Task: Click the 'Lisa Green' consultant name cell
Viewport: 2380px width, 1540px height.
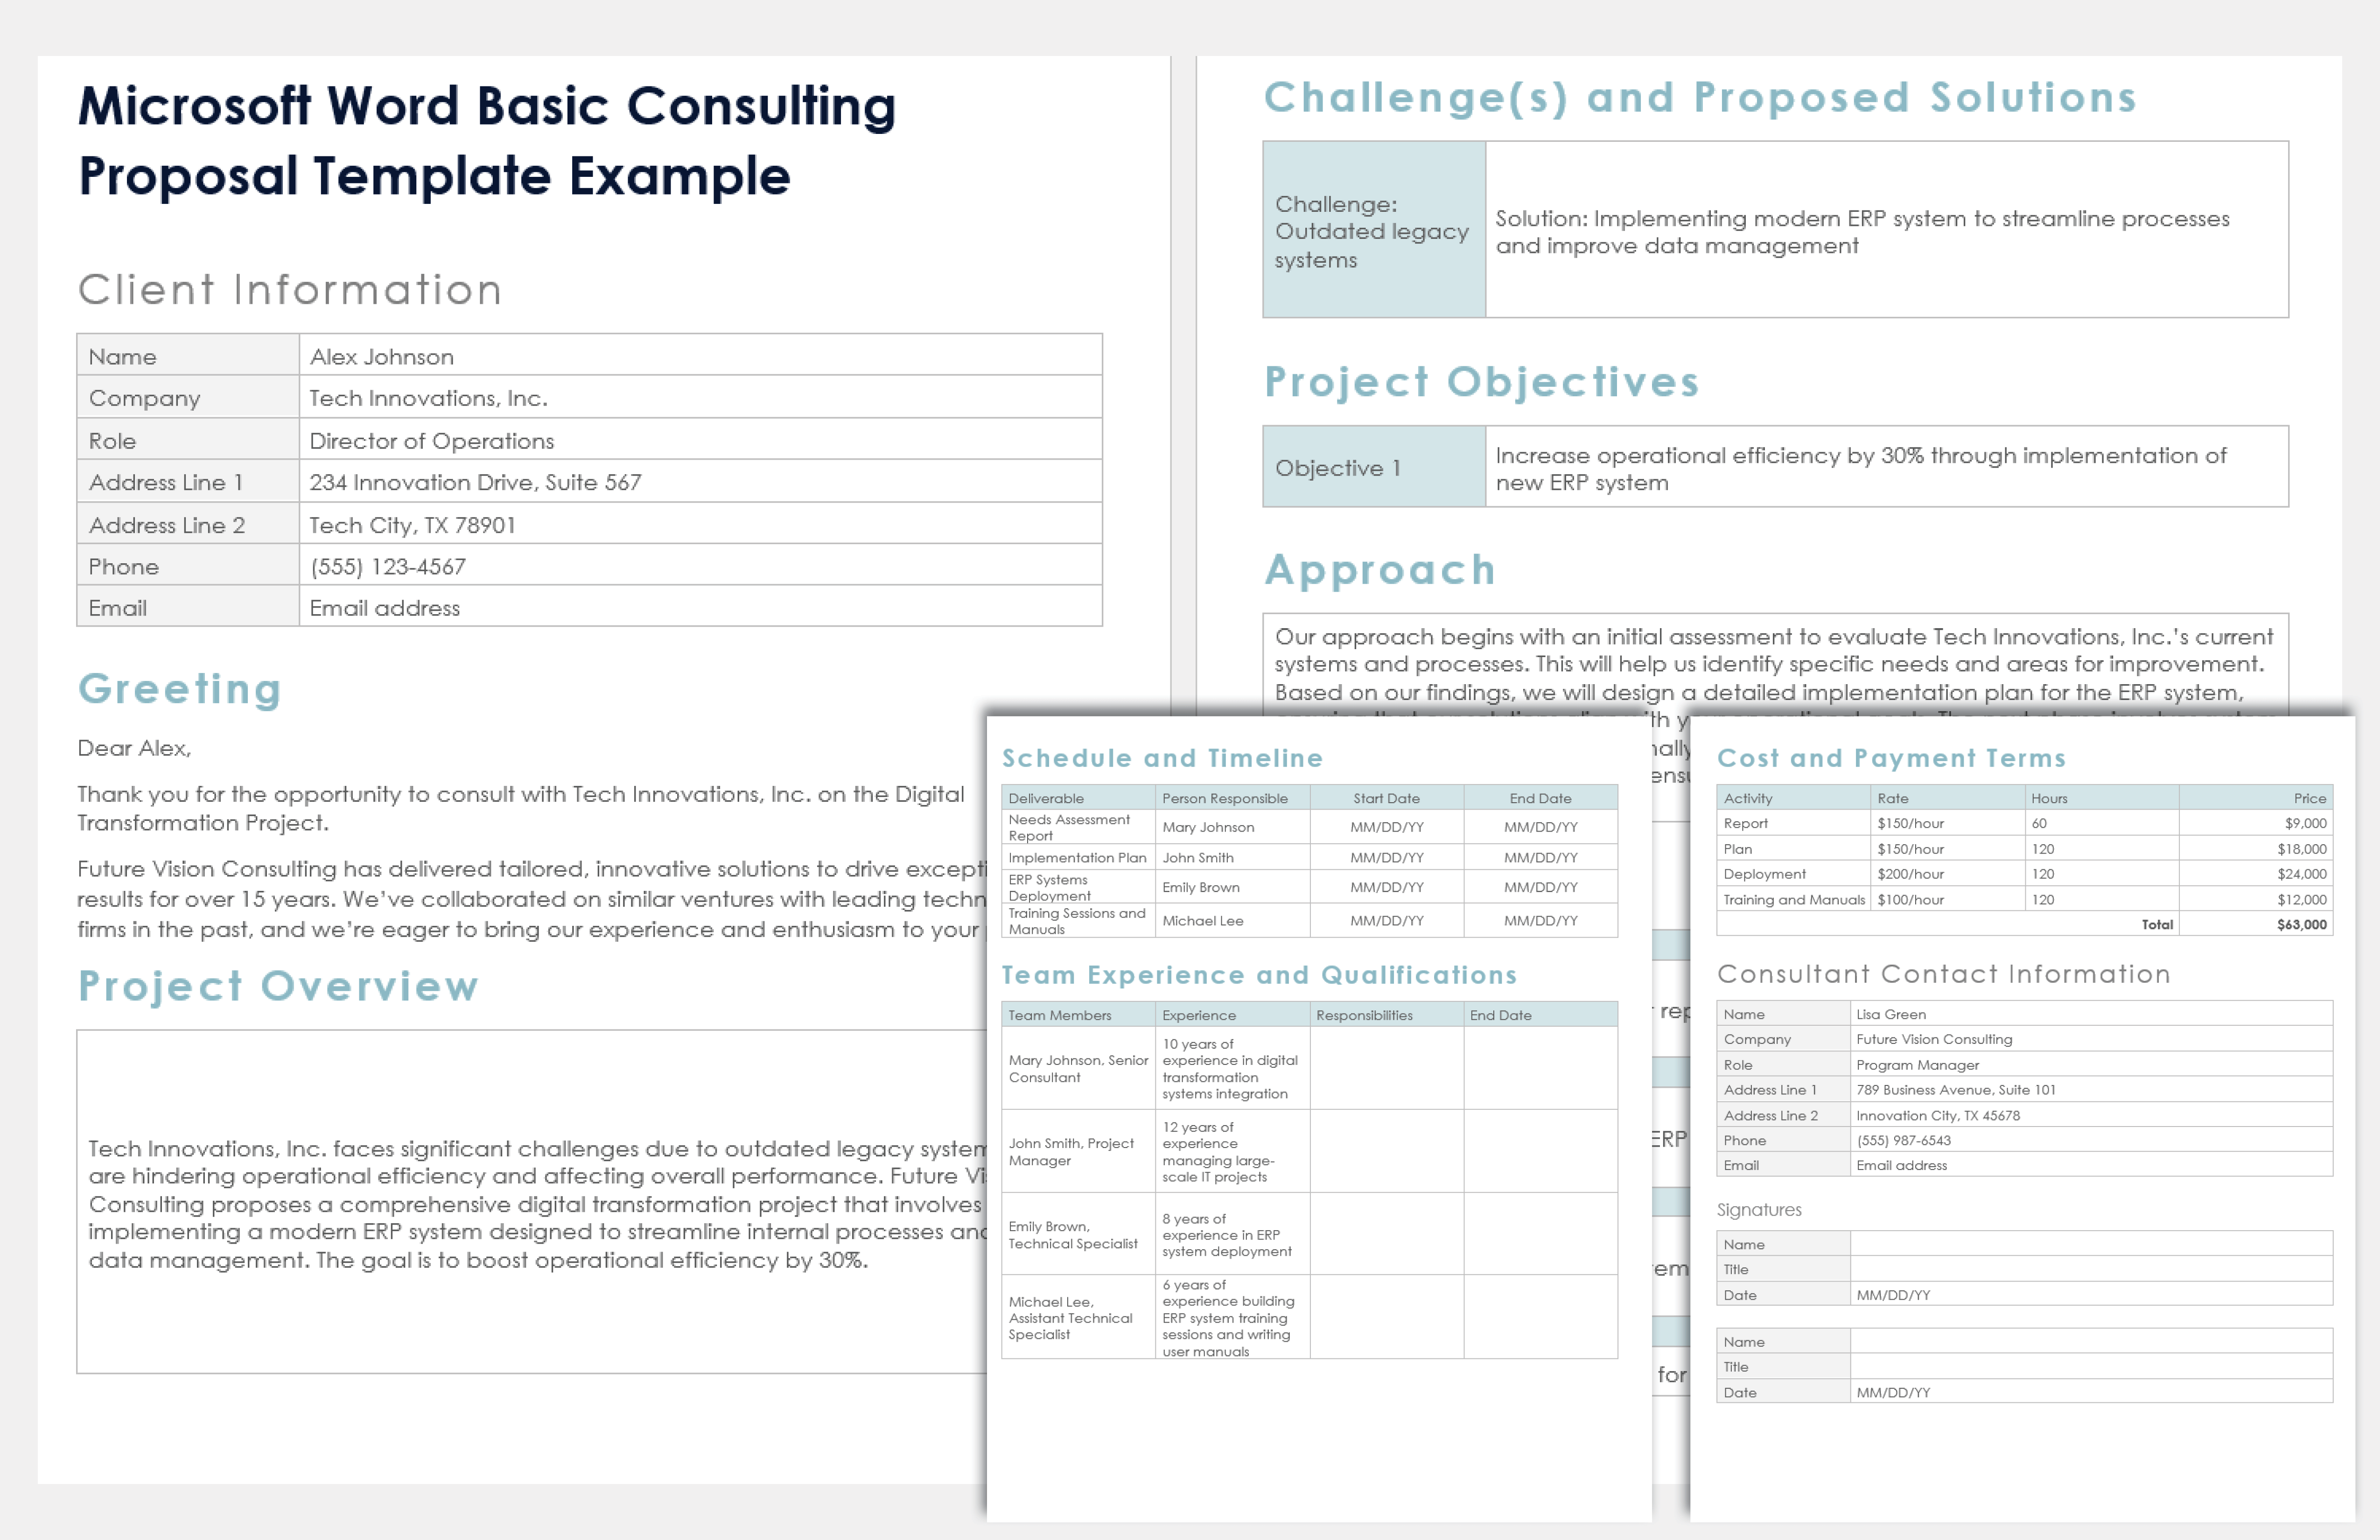Action: 2091,1014
